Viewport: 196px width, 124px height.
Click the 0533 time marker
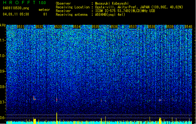pos(58,27)
